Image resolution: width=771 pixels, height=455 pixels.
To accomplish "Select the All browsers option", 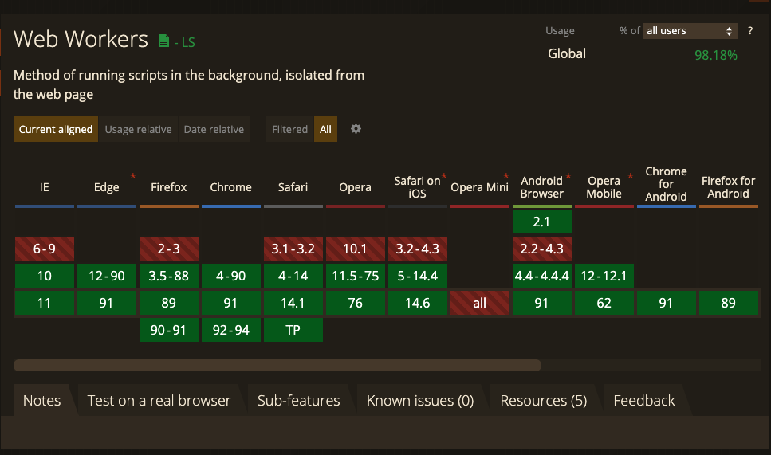I will pos(325,129).
